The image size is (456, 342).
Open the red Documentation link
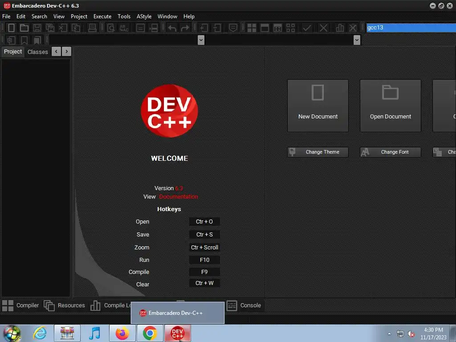(178, 196)
